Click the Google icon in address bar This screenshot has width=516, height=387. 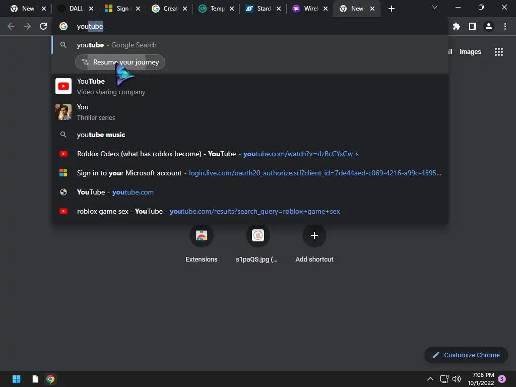pos(63,26)
